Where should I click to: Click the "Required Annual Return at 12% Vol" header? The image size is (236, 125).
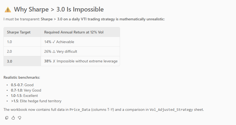click(x=74, y=32)
